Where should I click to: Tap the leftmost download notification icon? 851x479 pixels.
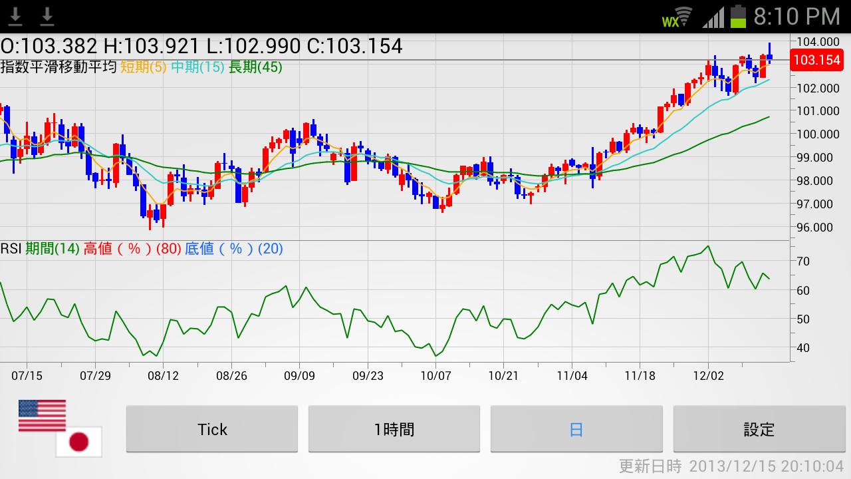(15, 17)
